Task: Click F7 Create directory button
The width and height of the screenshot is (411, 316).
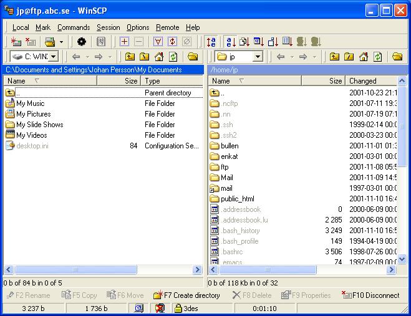Action: pyautogui.click(x=186, y=295)
